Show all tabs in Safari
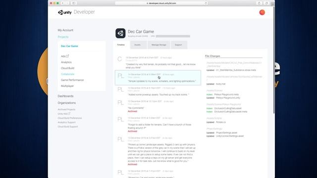This screenshot has height=178, width=317. pyautogui.click(x=266, y=3)
